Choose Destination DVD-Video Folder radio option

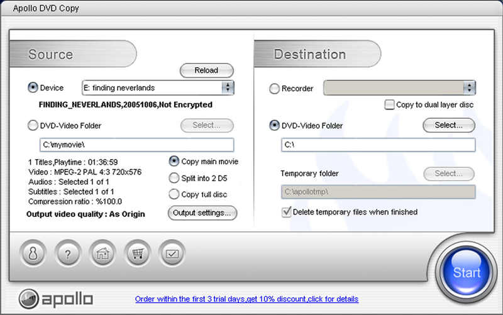[x=274, y=125]
